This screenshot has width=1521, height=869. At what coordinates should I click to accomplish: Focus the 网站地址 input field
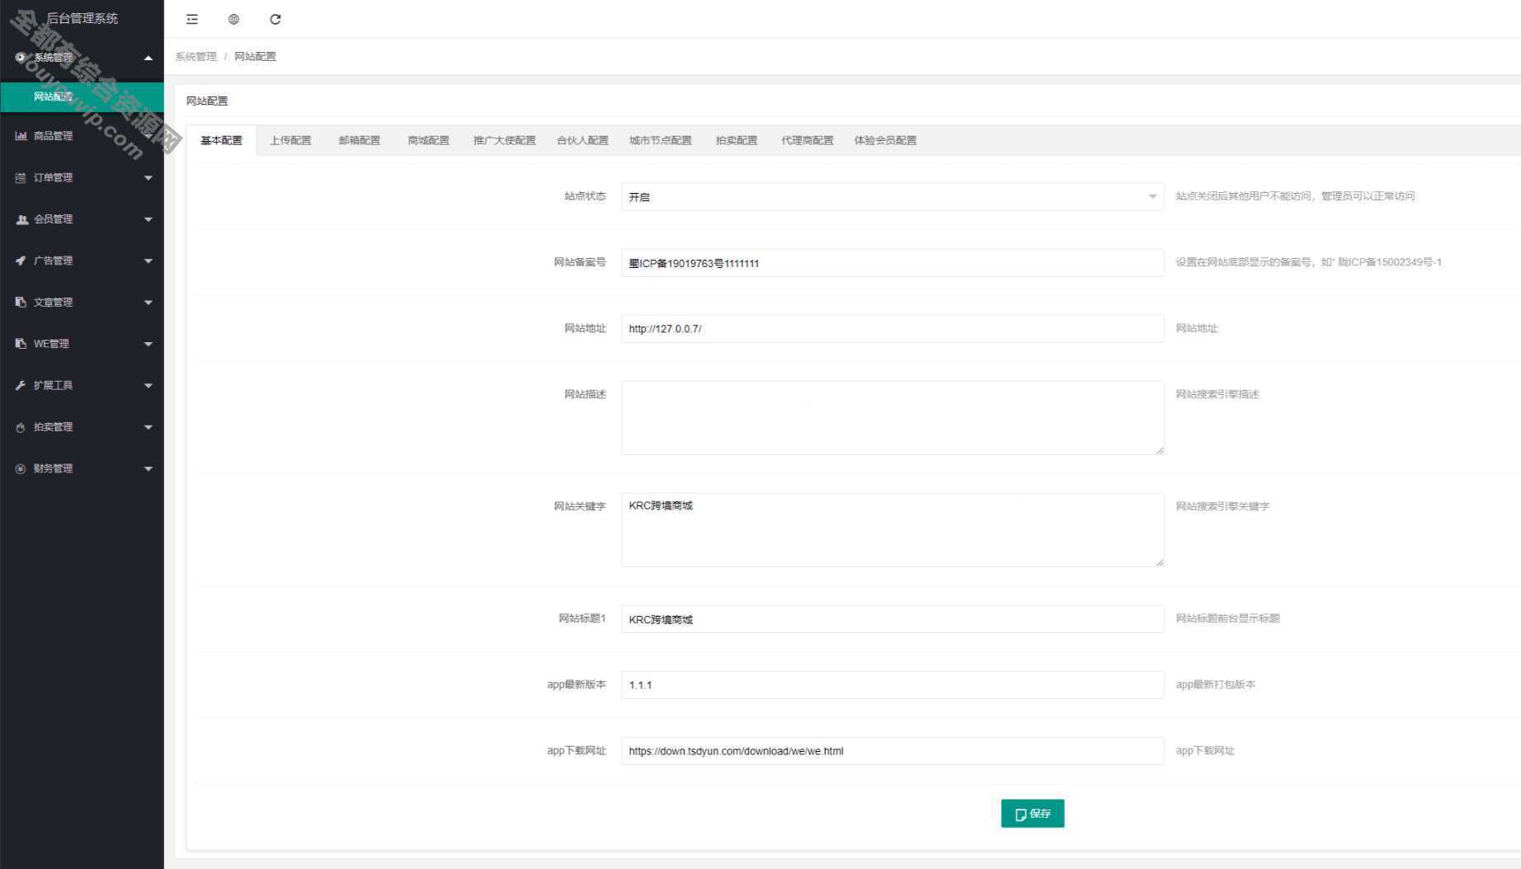click(x=892, y=328)
